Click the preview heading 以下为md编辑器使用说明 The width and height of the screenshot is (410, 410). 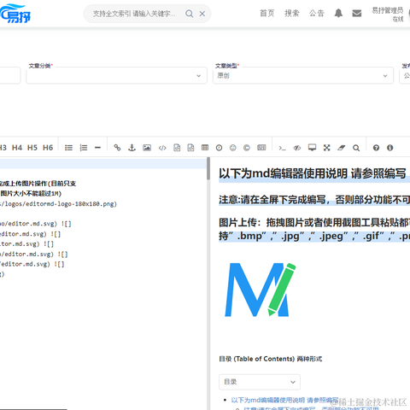[313, 173]
